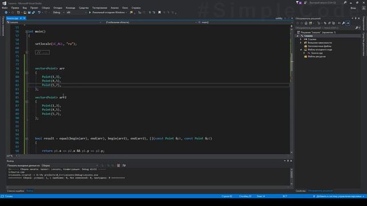367x206 pixels.
Task: Click the navigate backward toolbar icon
Action: tap(6, 13)
